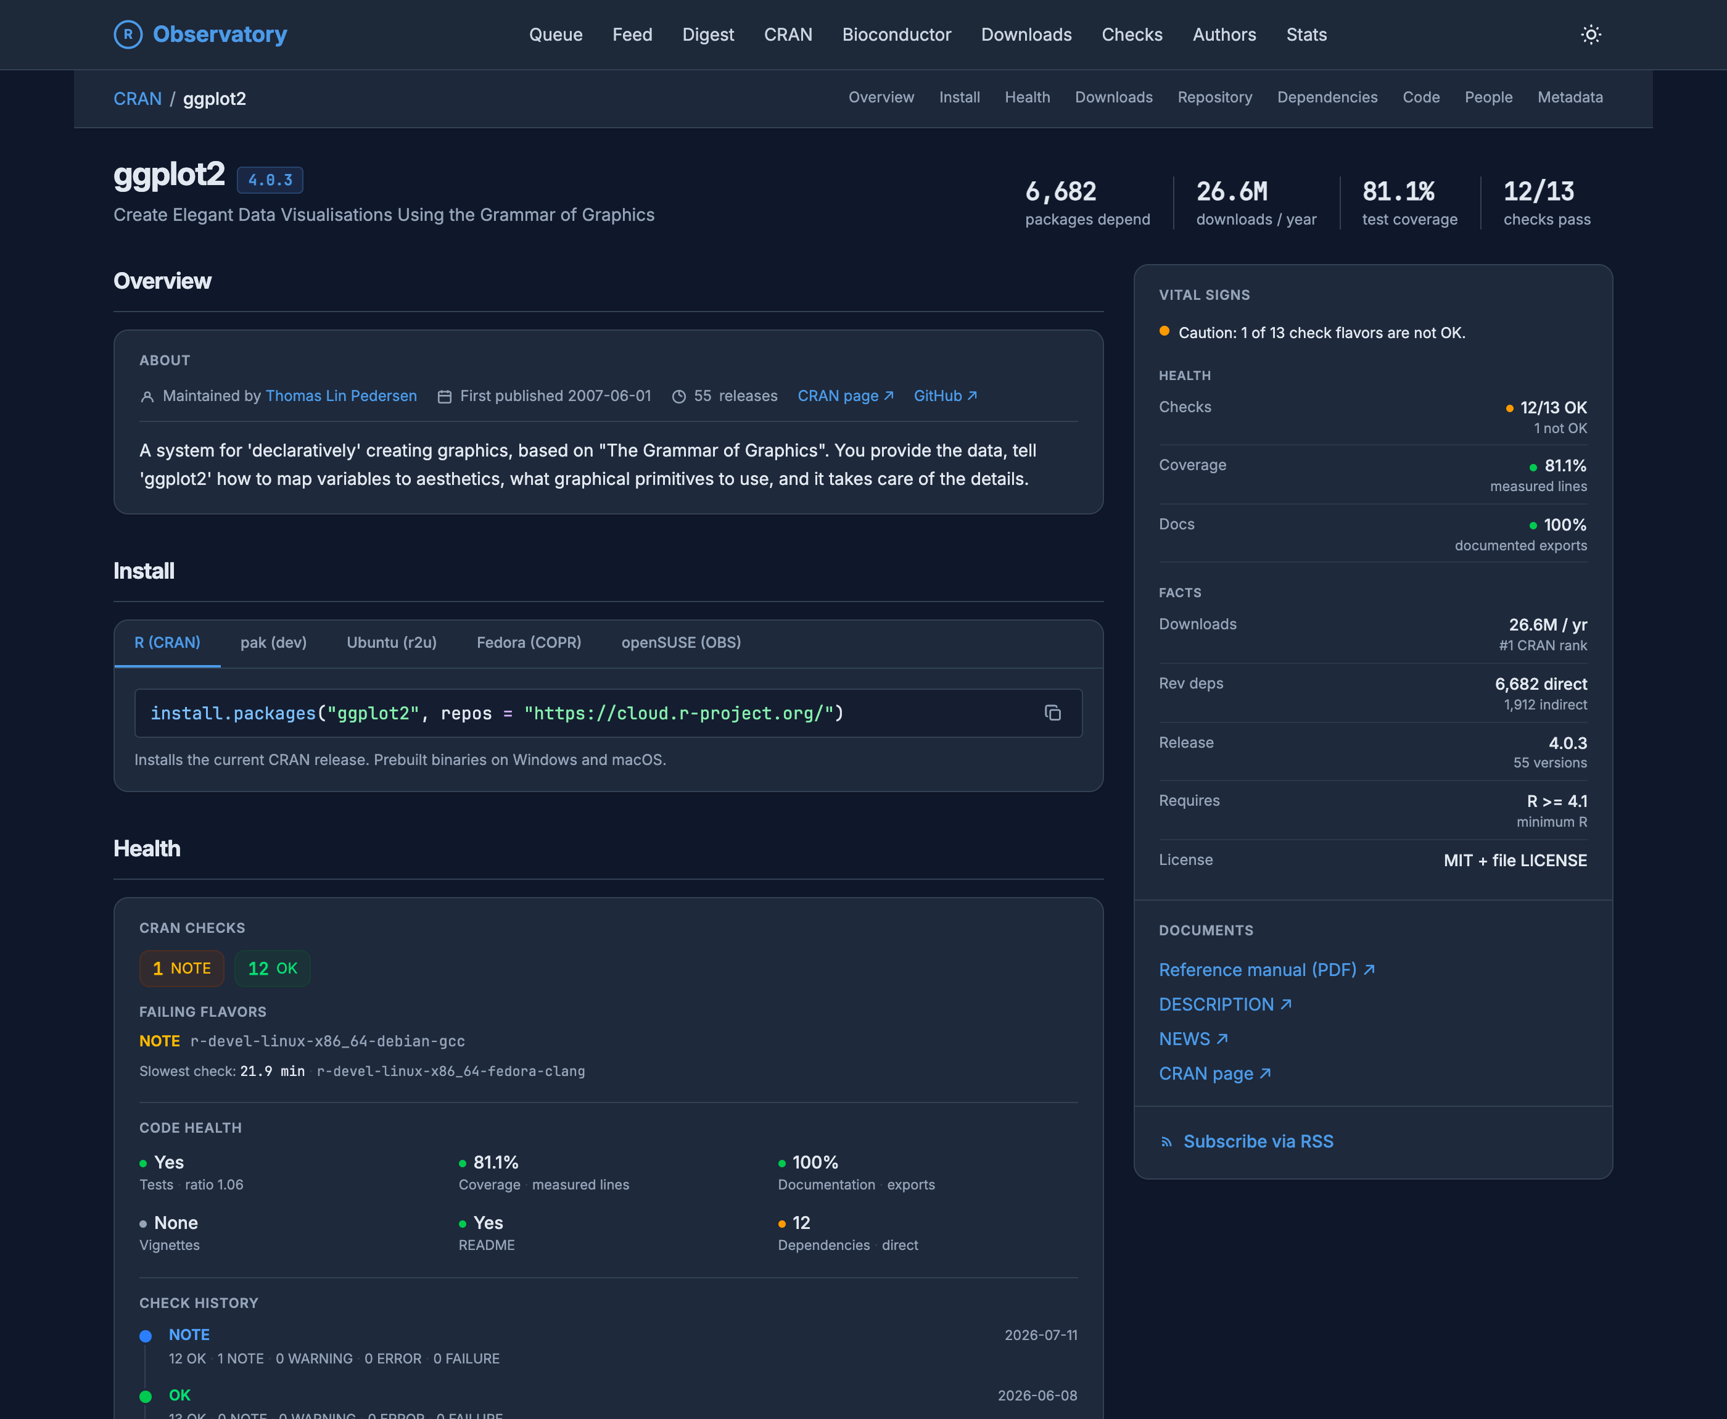
Task: Open CRAN in the top navigation
Action: pyautogui.click(x=788, y=35)
